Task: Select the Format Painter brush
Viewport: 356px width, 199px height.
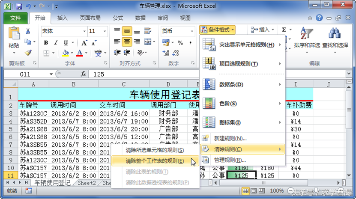Action: pyautogui.click(x=28, y=53)
